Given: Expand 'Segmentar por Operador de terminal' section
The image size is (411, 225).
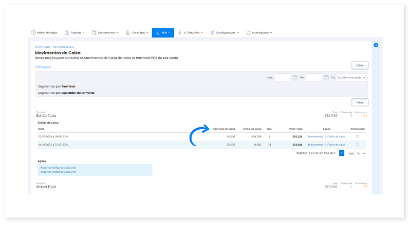Looking at the screenshot, I should point(66,93).
